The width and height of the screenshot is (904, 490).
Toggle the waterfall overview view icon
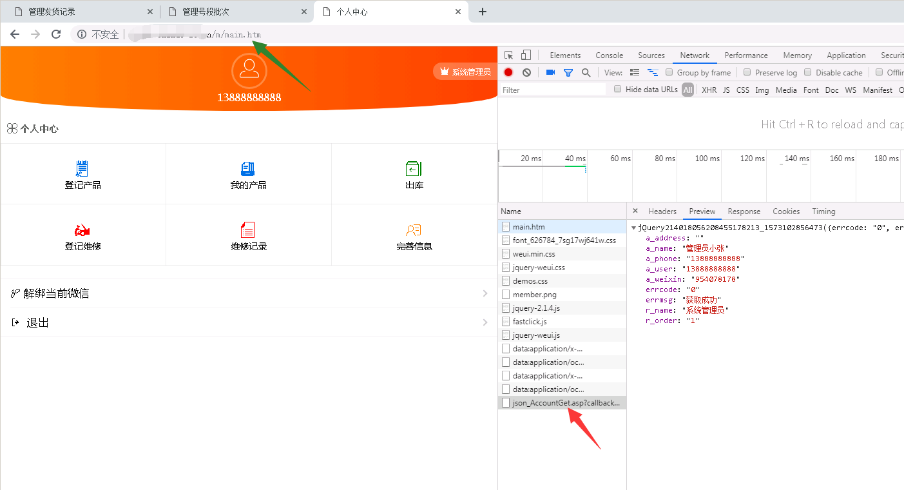point(653,73)
